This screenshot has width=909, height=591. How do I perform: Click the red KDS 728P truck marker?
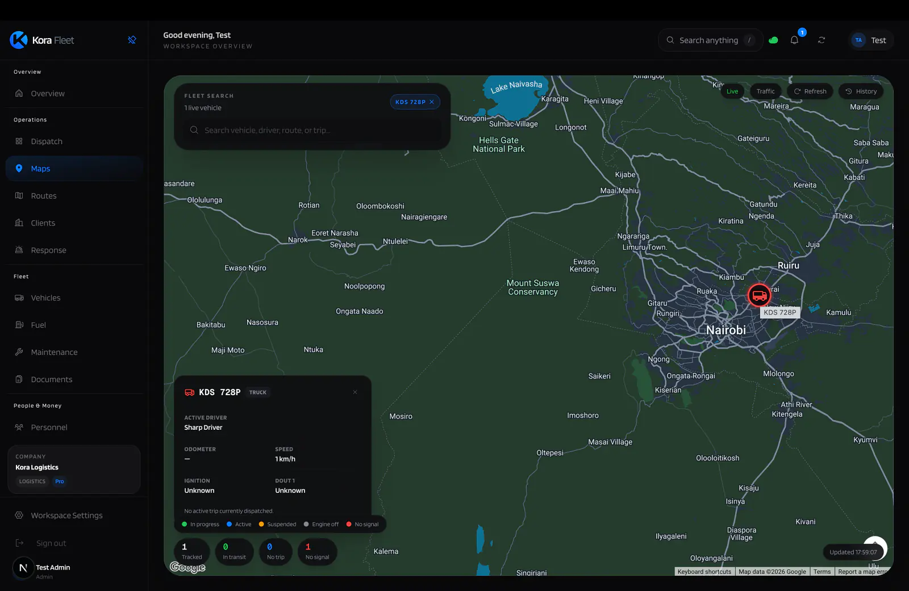tap(759, 296)
